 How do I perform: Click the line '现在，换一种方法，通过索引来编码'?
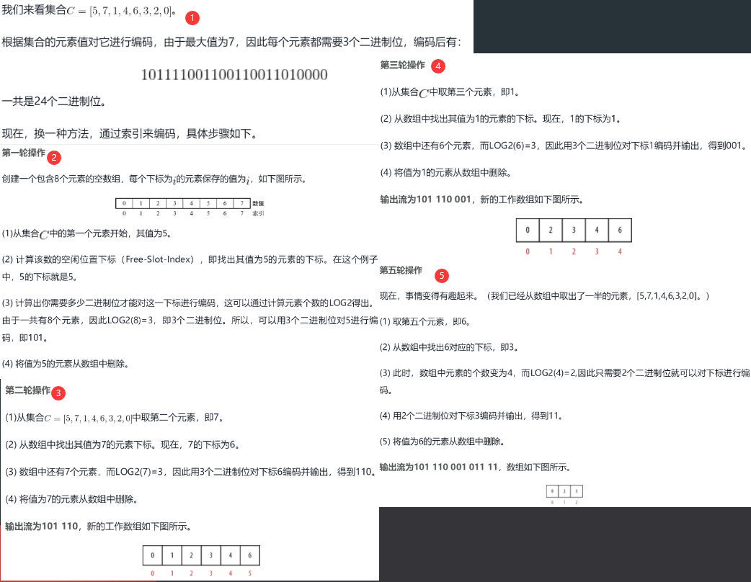129,133
